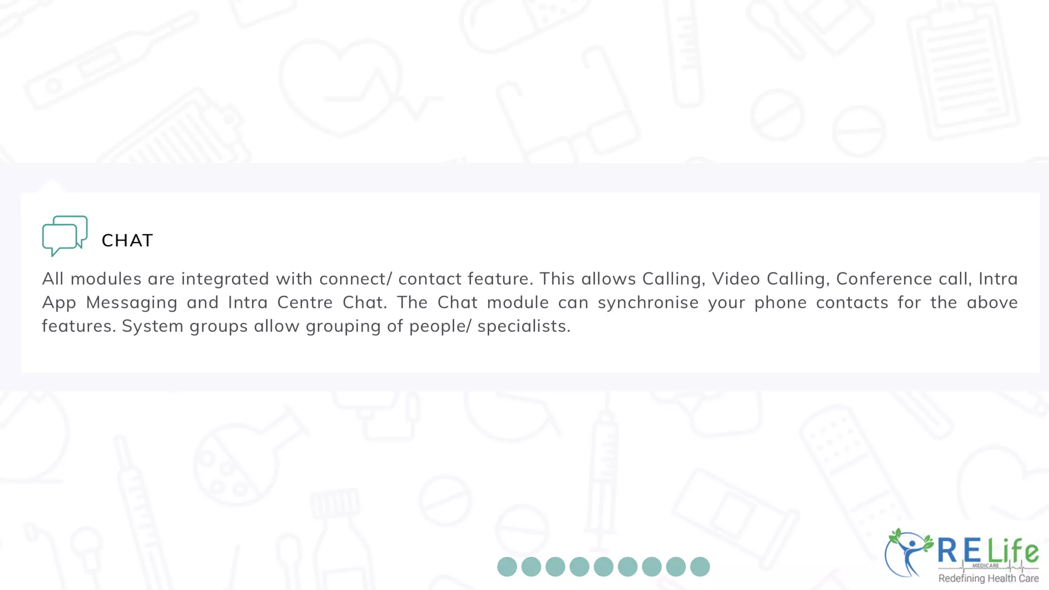Pick the eighth slide indicator dot
1049x590 pixels.
click(676, 567)
